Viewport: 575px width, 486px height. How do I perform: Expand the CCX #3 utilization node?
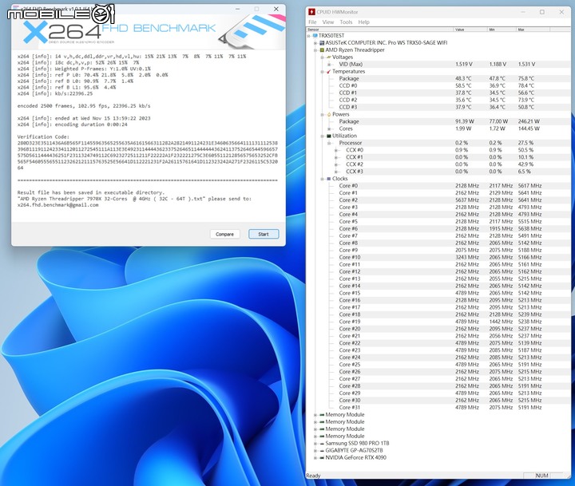point(336,172)
